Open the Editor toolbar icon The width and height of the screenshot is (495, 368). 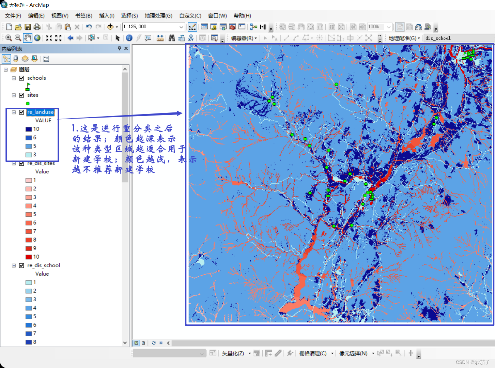coord(192,27)
